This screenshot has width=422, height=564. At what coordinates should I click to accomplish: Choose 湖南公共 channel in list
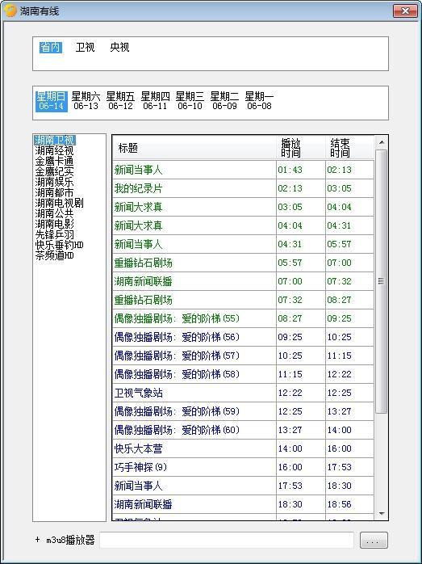click(54, 213)
